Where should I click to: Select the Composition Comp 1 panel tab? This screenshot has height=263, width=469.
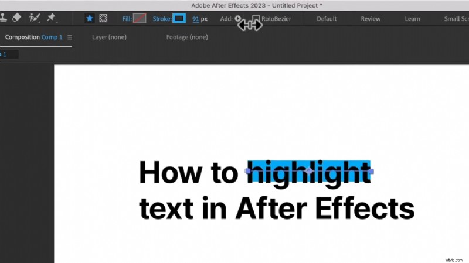(34, 37)
